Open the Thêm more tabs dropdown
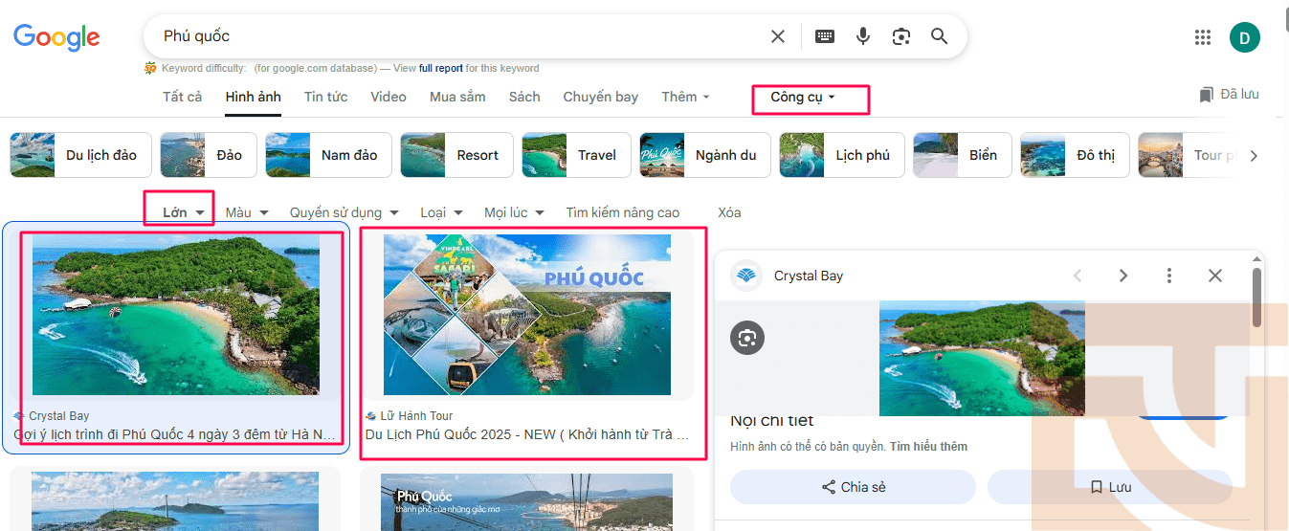The height and width of the screenshot is (531, 1289). pos(685,97)
